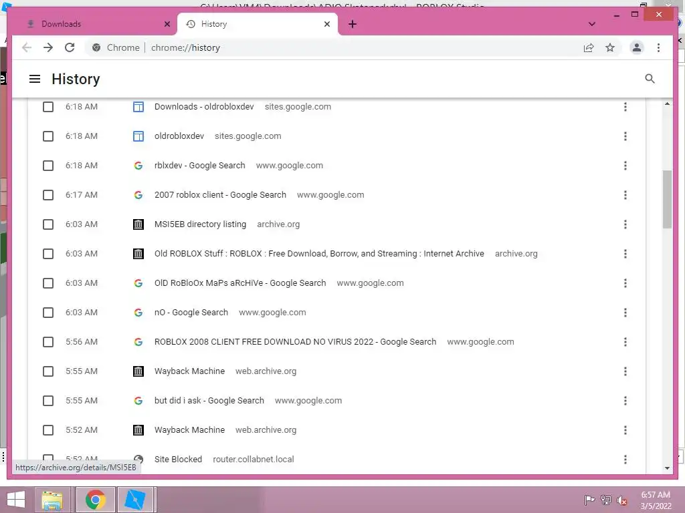Open more actions for 5:52 AM Wayback Machine
This screenshot has width=685, height=513.
pos(625,430)
